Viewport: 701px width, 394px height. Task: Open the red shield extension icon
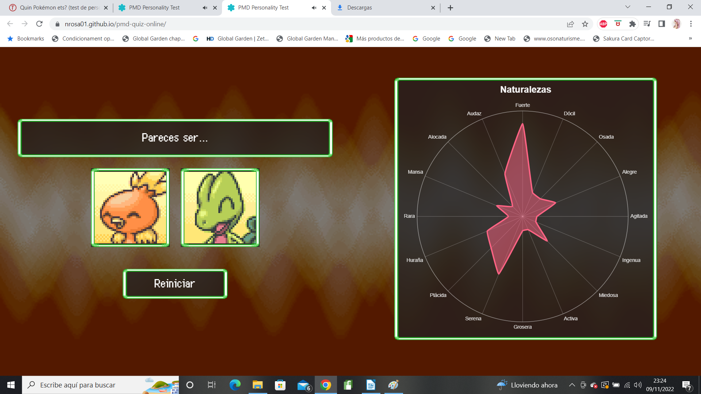pos(618,24)
